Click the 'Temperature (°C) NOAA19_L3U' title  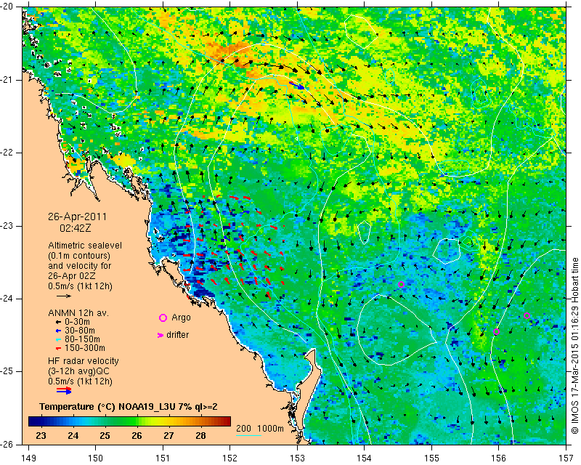(x=105, y=407)
